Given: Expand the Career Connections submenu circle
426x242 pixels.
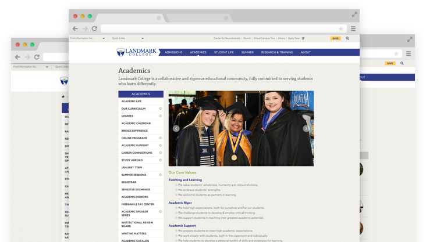Looking at the screenshot, I should coord(160,153).
